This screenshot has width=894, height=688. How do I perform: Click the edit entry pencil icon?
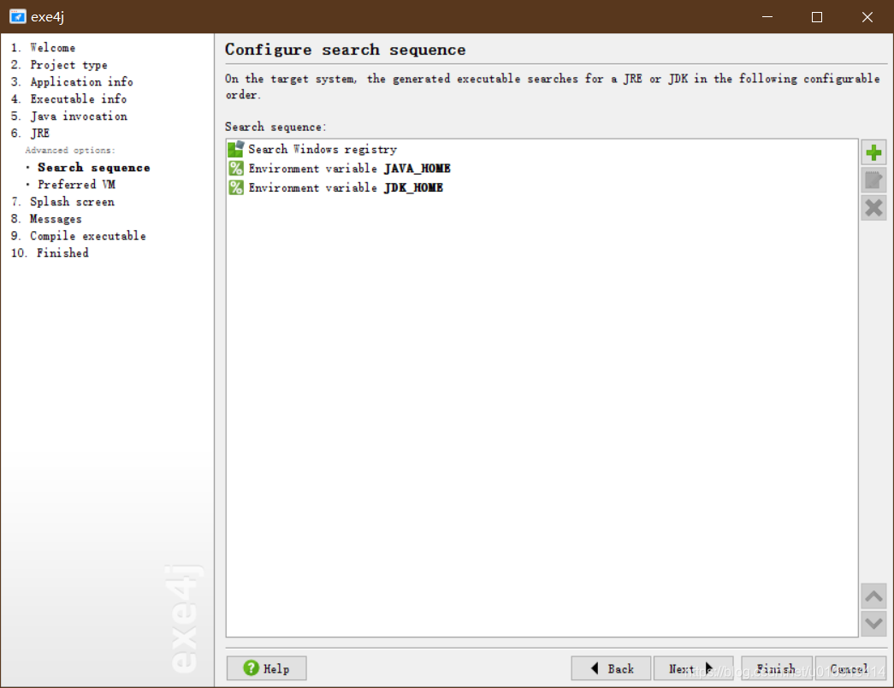pos(873,181)
